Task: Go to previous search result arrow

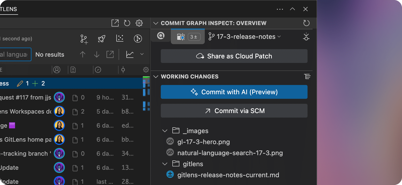Action: tap(83, 54)
